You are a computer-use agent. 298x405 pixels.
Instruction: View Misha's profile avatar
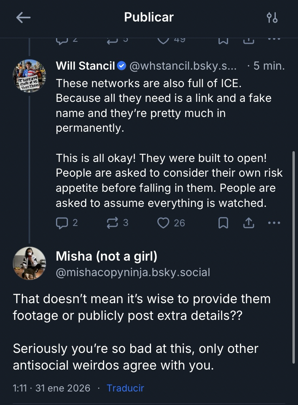29,263
